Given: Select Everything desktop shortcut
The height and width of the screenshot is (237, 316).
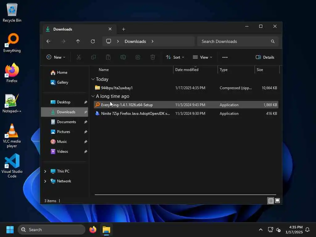Looking at the screenshot, I should [x=12, y=43].
